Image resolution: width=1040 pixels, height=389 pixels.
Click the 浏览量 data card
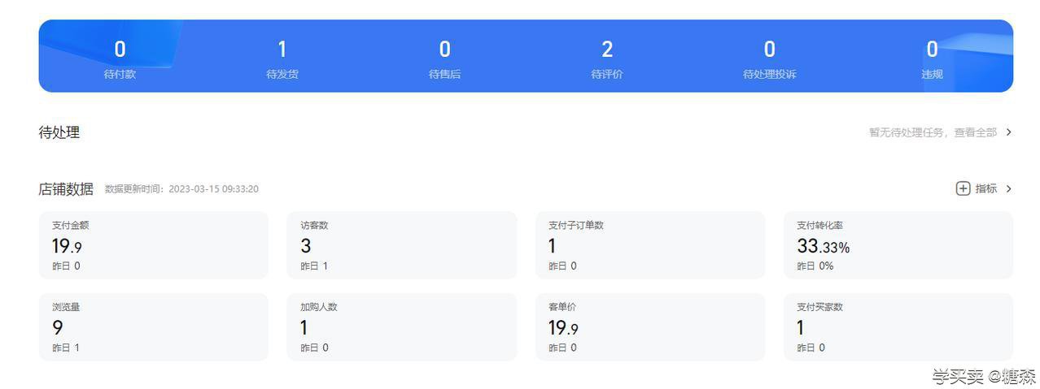[x=154, y=327]
